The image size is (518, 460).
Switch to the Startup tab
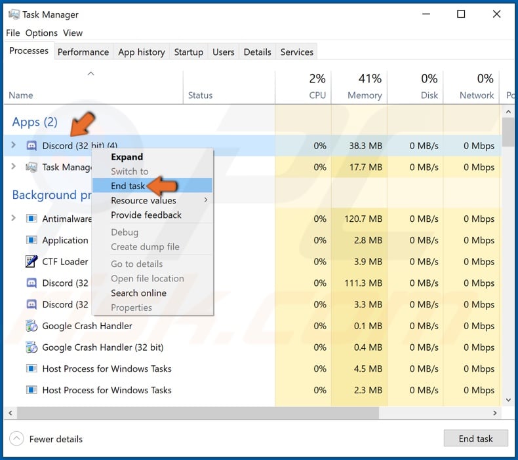pos(189,52)
